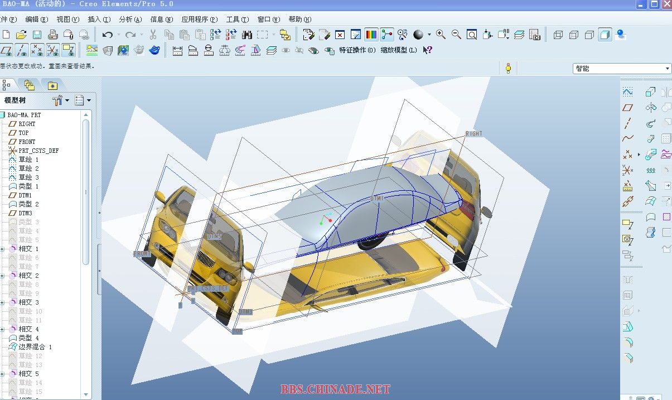Screen dimensions: 672x400
Task: Insert a datum coordinate system from the right toolbar
Action: 628,170
